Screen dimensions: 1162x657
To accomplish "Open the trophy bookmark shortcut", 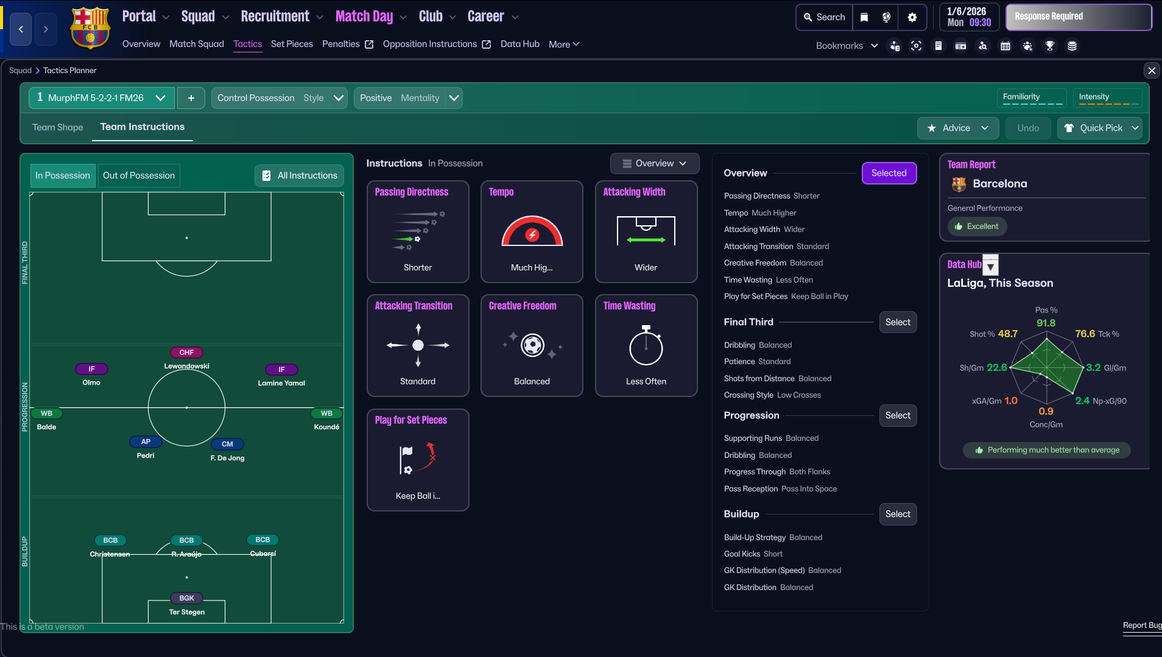I will coord(1050,46).
